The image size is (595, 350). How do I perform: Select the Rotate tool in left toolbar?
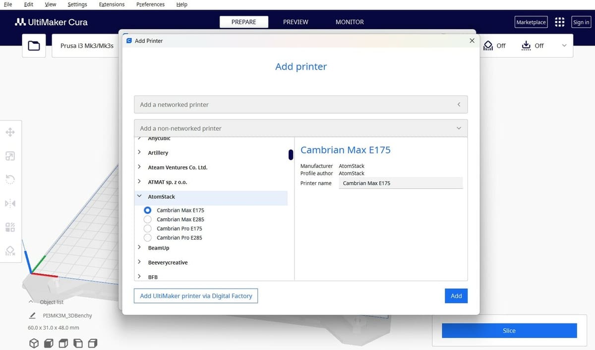tap(10, 179)
